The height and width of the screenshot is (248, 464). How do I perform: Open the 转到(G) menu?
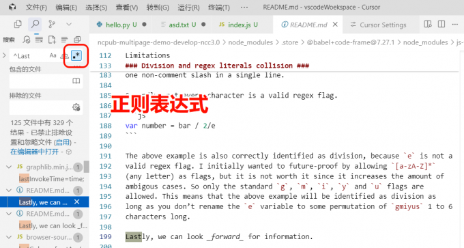point(158,7)
